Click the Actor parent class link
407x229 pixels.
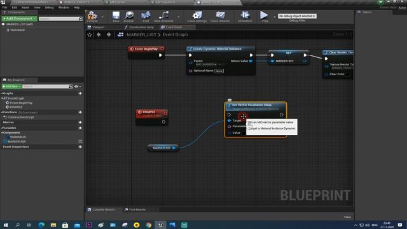(403, 8)
